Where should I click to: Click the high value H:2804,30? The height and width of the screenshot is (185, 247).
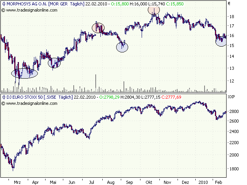click(x=130, y=97)
